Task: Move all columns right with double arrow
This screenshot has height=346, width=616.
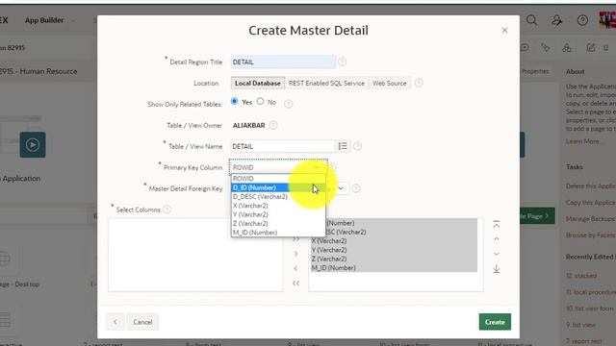Action: (x=295, y=239)
